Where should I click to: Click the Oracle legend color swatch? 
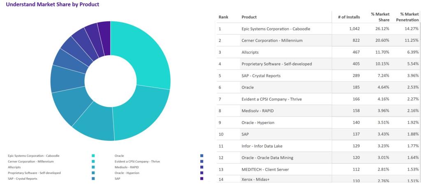coord(201,156)
